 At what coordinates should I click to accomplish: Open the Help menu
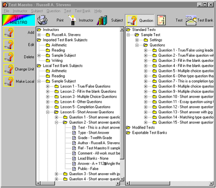click(98, 11)
